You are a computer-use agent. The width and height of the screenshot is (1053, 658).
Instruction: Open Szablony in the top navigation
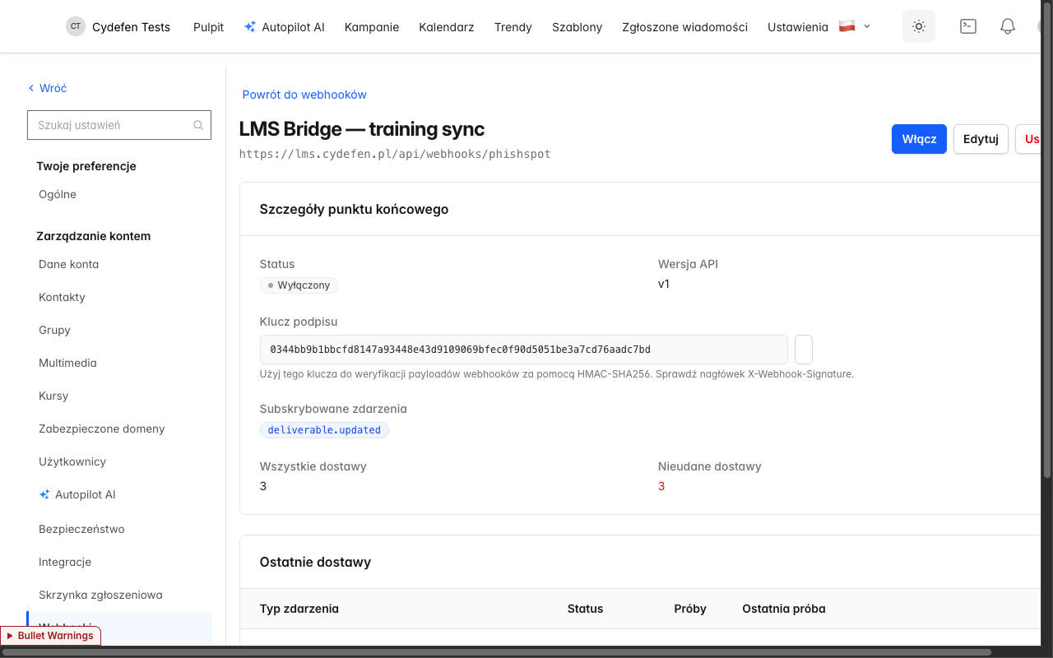click(578, 27)
